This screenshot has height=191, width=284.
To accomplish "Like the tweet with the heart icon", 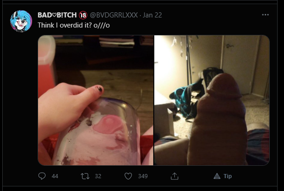I will pos(128,176).
